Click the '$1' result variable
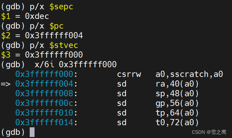 pos(6,17)
